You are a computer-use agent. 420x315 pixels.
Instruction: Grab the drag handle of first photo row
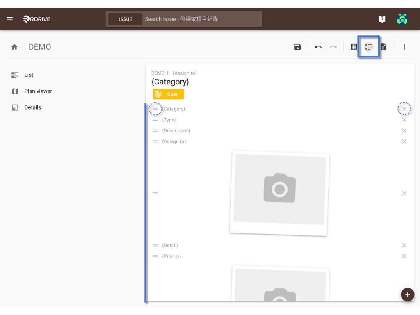tap(155, 193)
